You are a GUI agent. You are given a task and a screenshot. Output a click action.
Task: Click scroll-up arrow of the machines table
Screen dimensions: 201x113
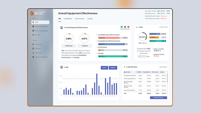(167, 72)
